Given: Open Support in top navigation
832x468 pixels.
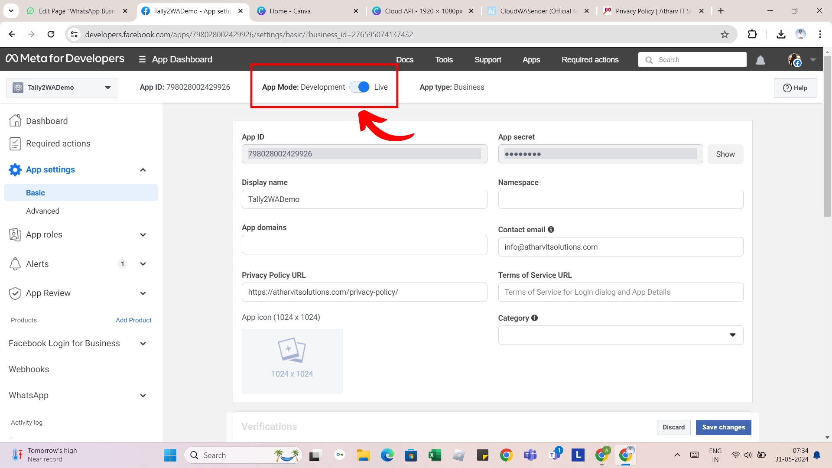Looking at the screenshot, I should tap(488, 60).
